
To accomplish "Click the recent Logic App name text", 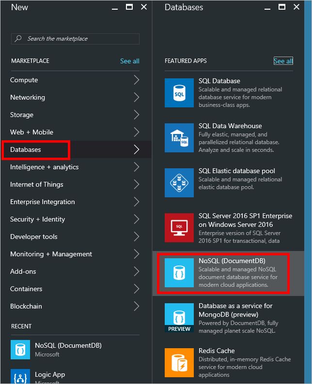I will click(x=50, y=374).
